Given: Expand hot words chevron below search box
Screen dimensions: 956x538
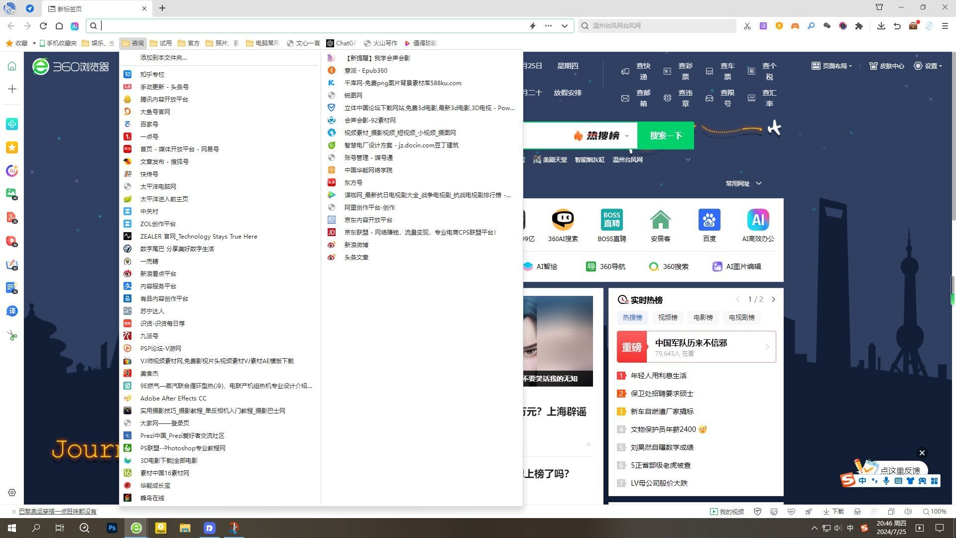Looking at the screenshot, I should [688, 159].
